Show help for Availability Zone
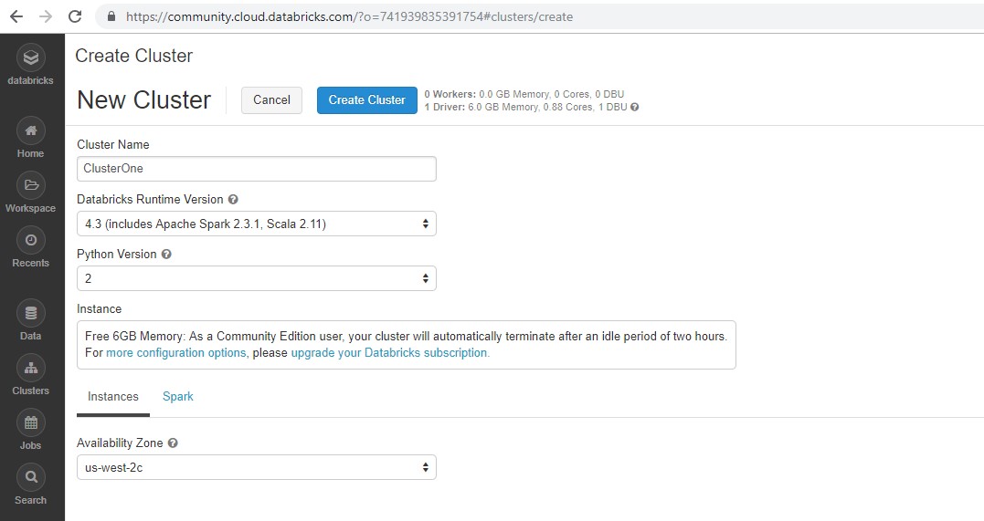This screenshot has width=984, height=521. [x=173, y=443]
